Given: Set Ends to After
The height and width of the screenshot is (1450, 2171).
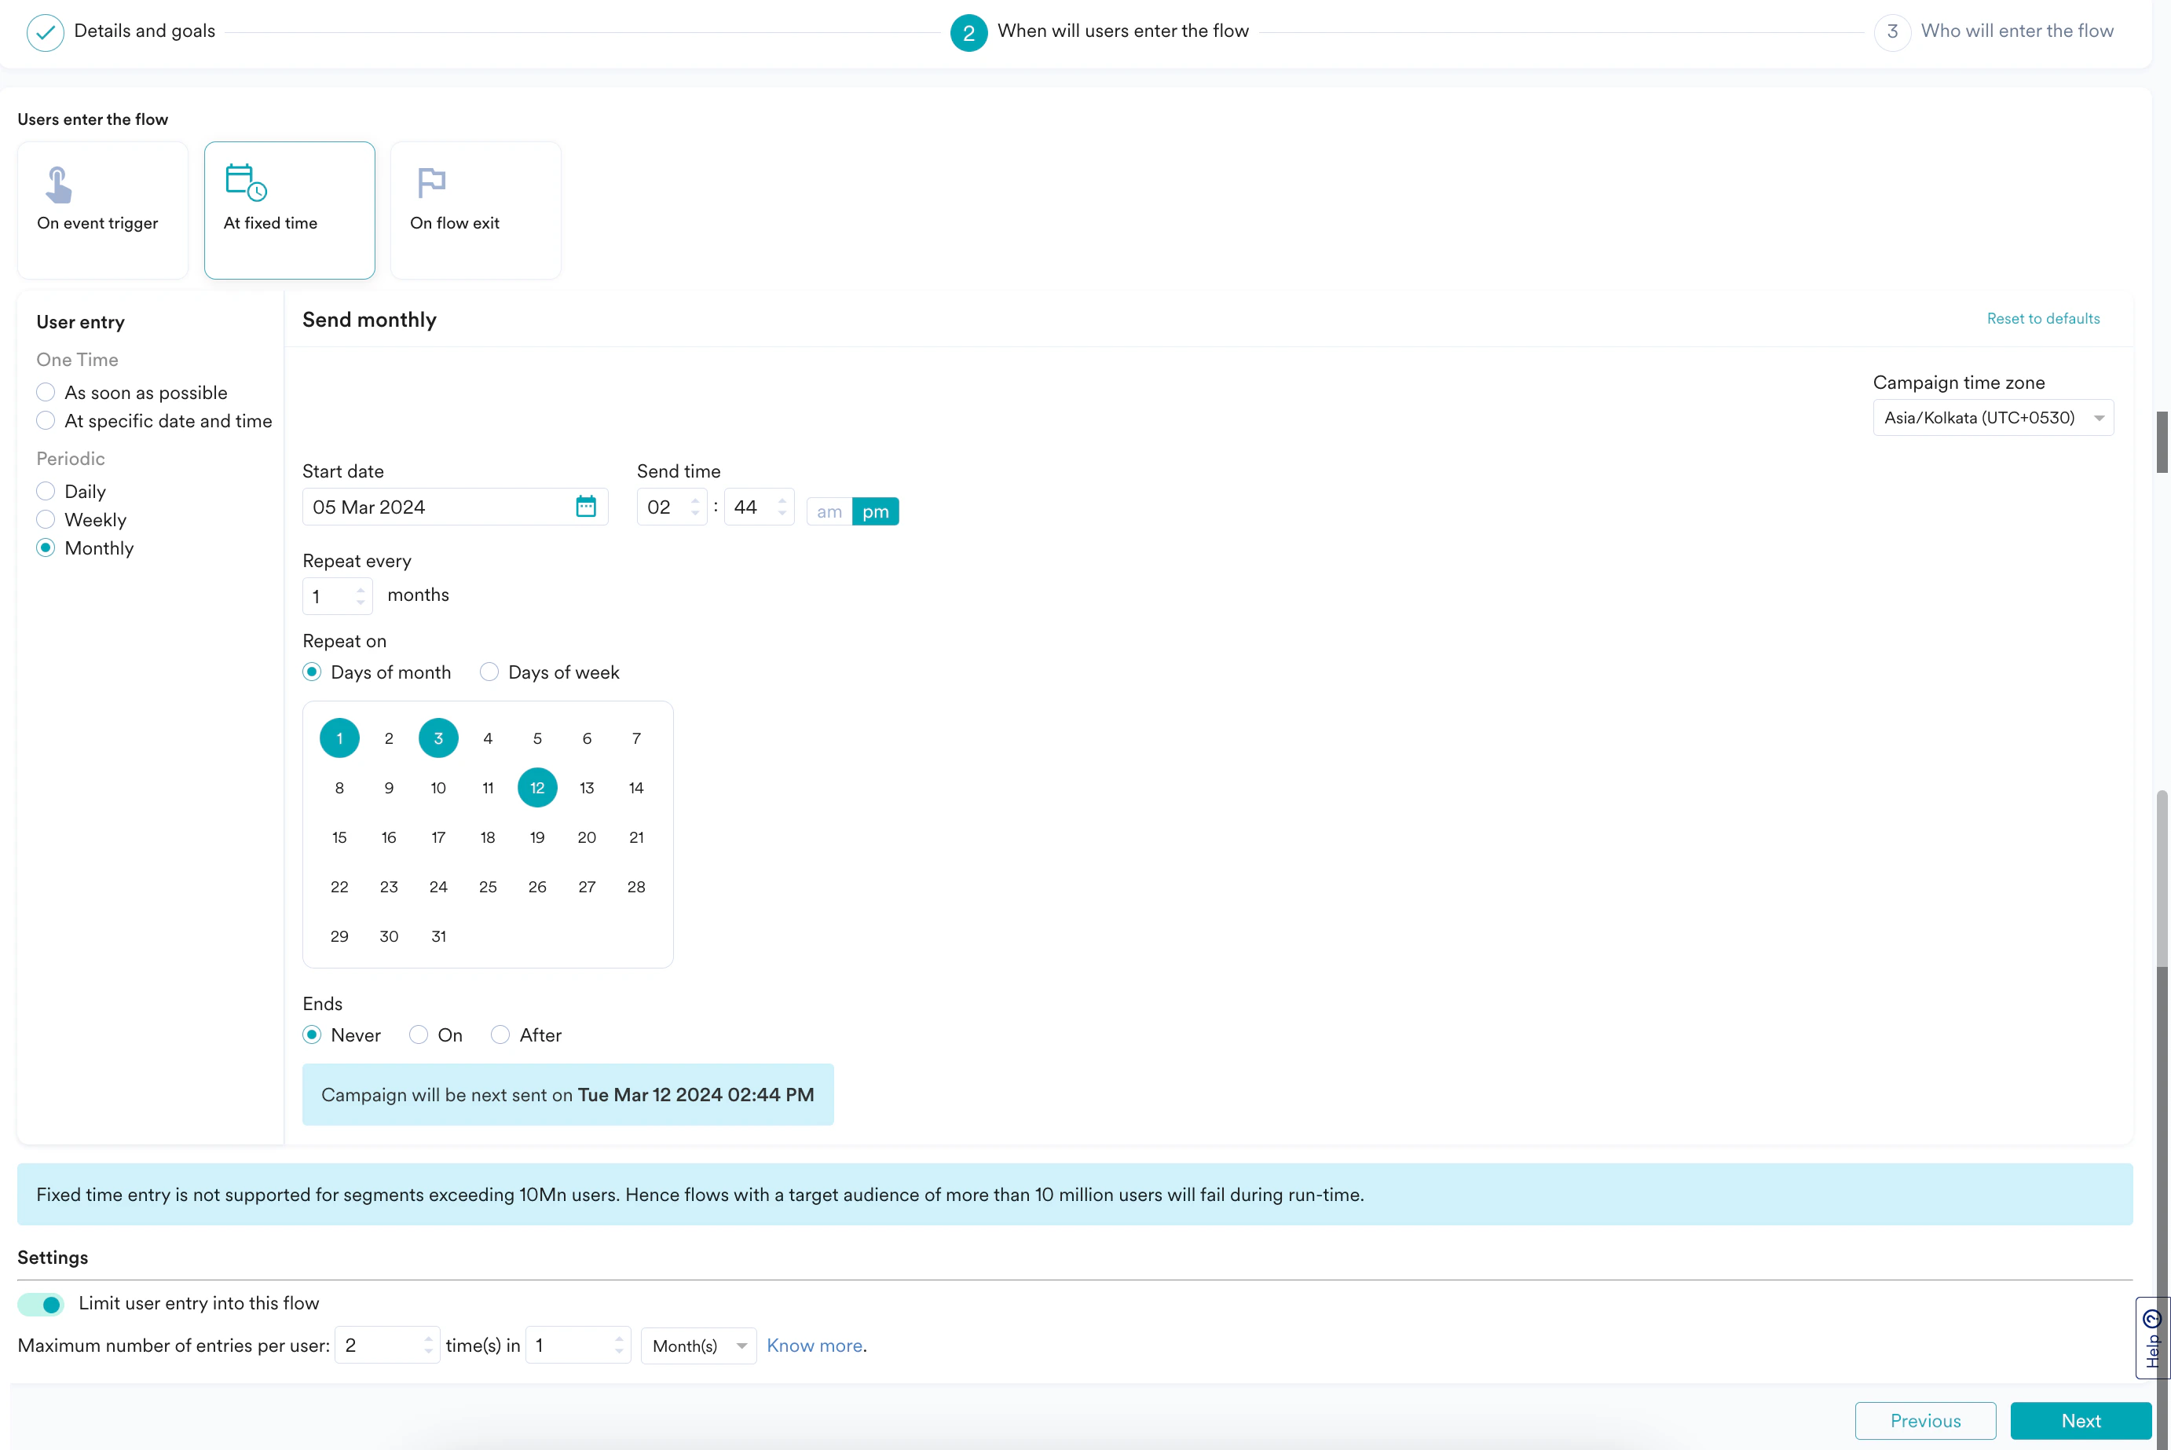Looking at the screenshot, I should click(500, 1034).
